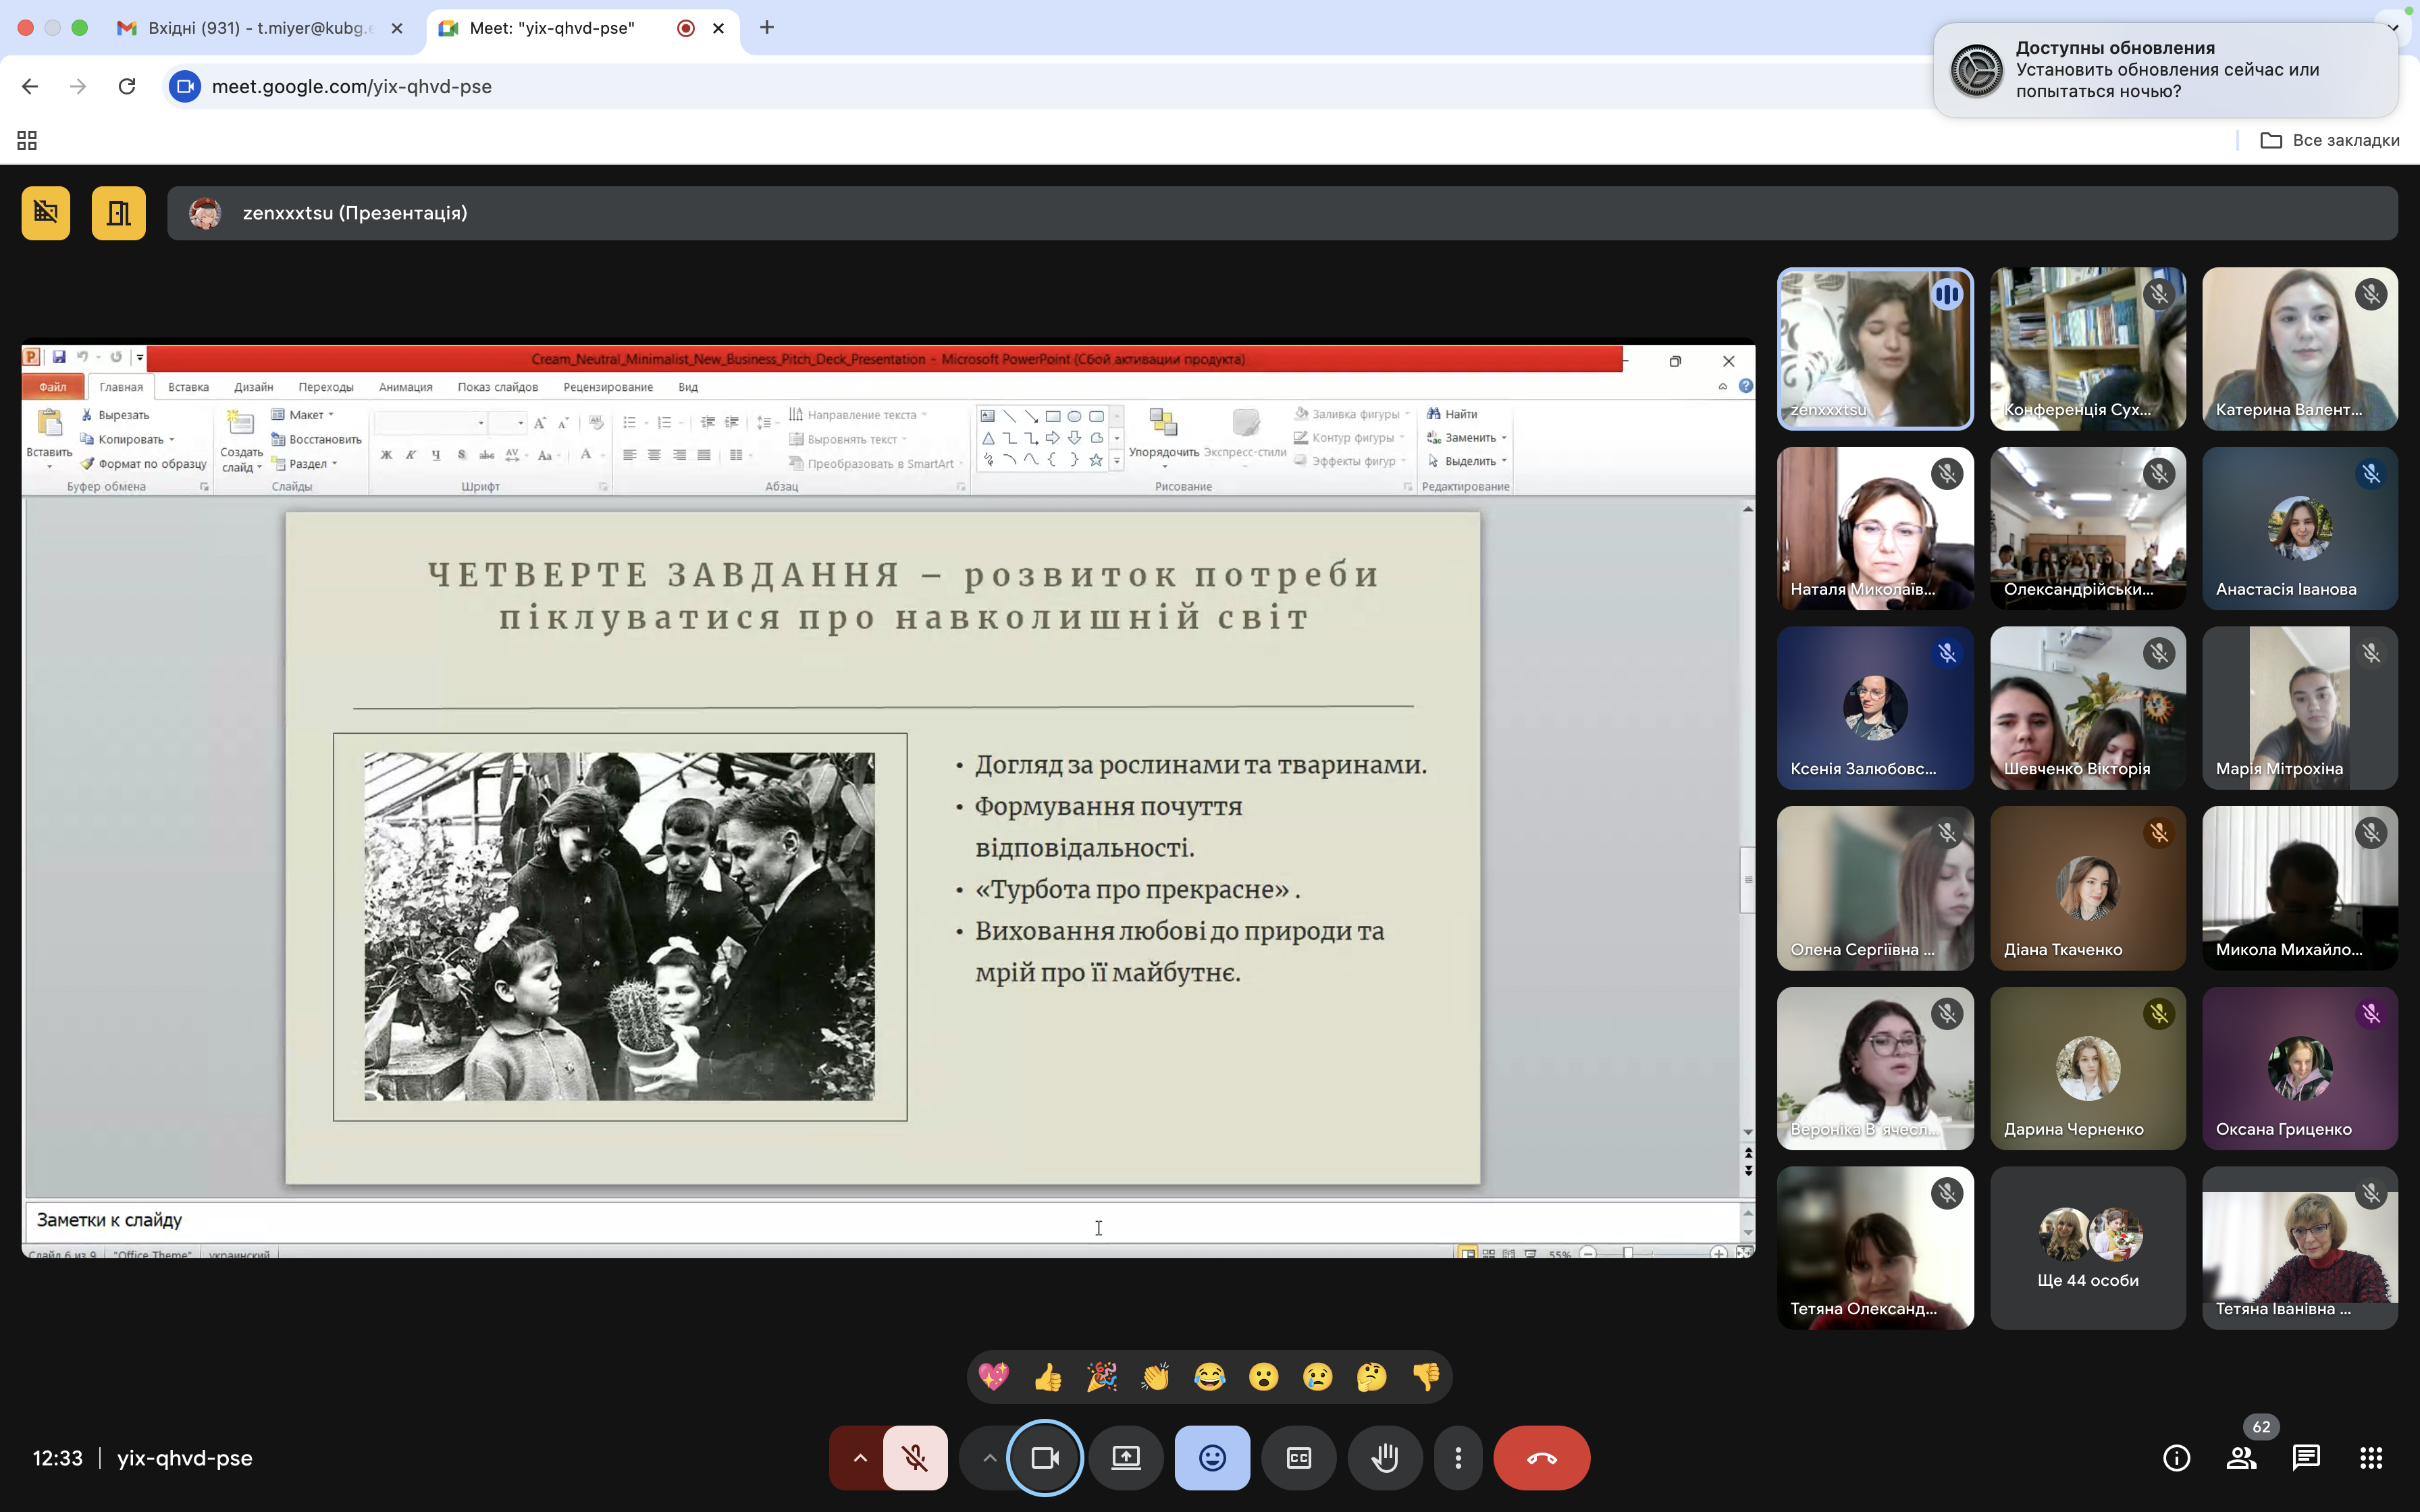Turn off the camera toggle
2420x1512 pixels.
1045,1458
